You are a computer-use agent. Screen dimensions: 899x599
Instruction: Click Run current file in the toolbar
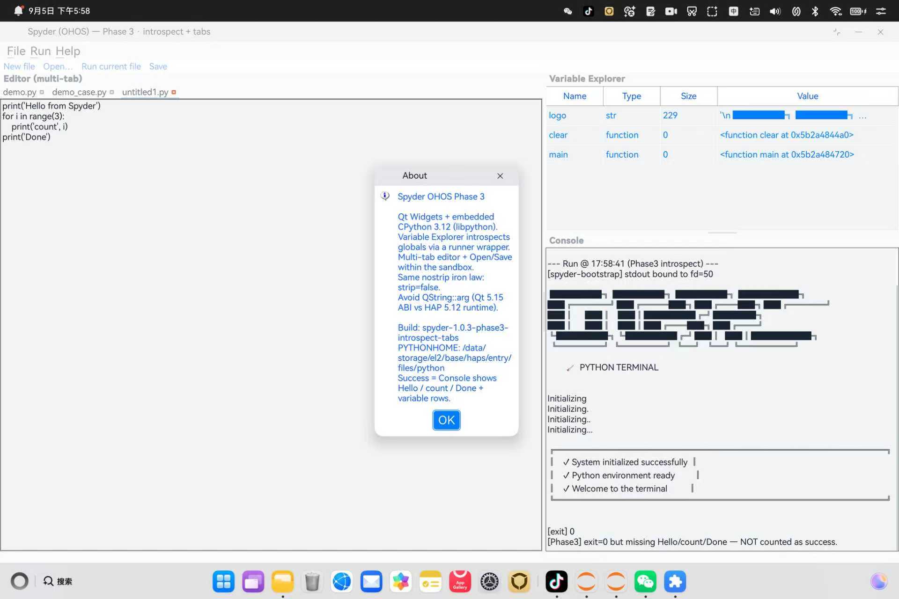tap(111, 66)
